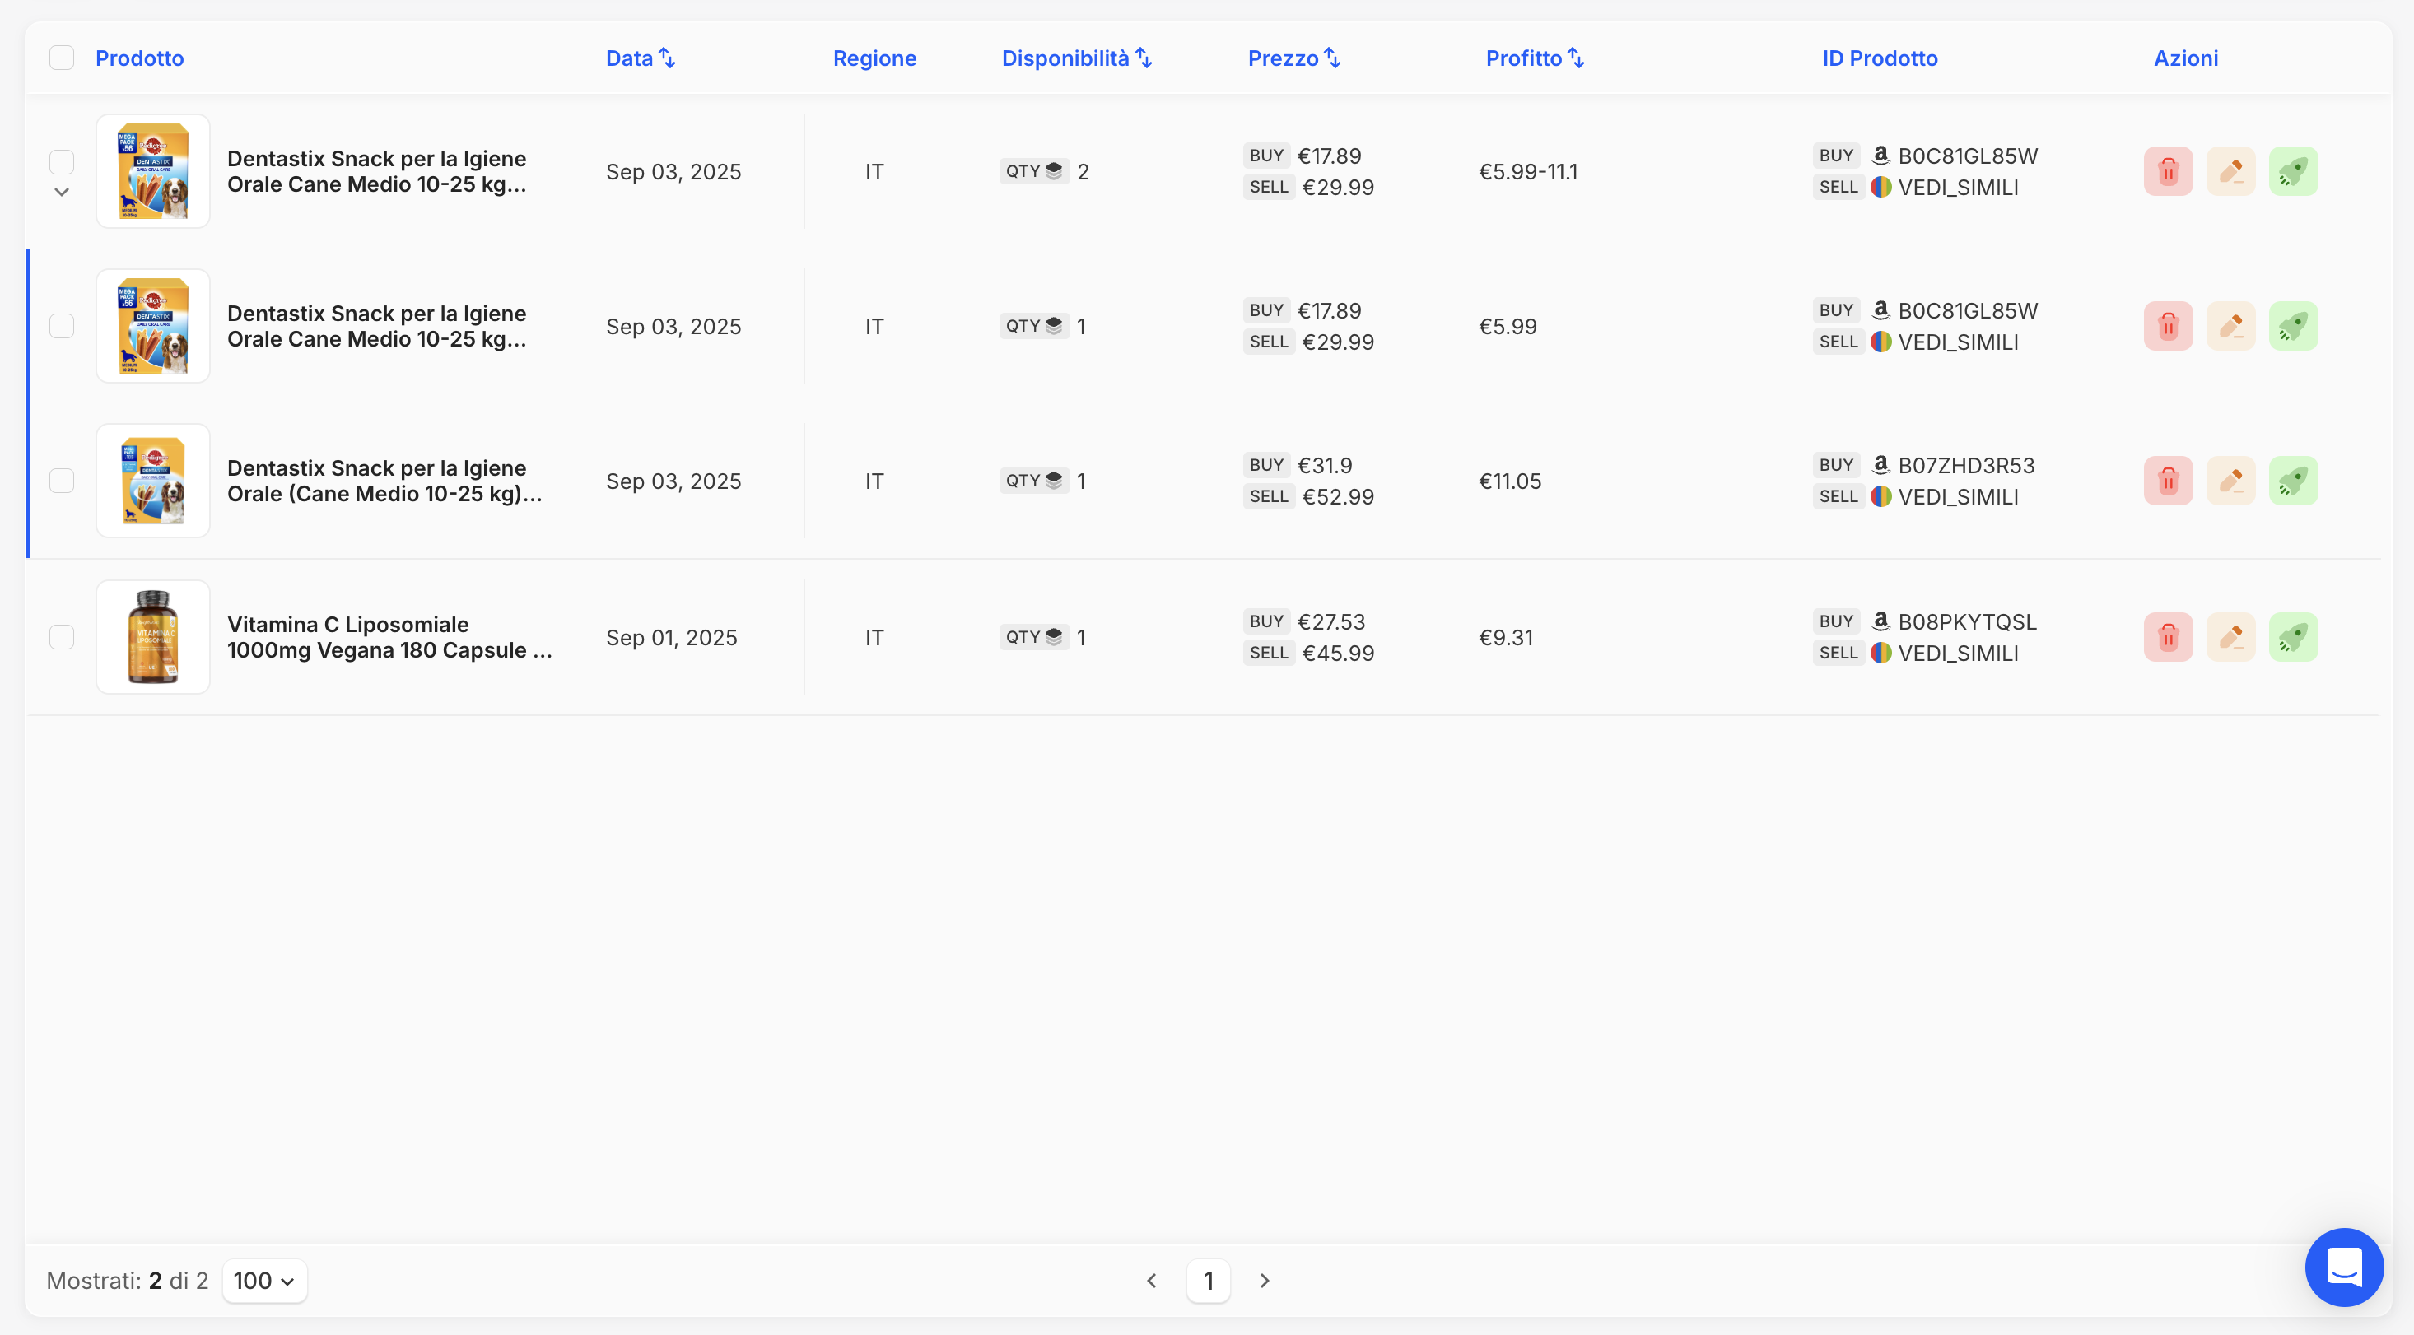Click Dentastix (Cane Medio 10-25 kg) title
This screenshot has width=2414, height=1335.
[384, 481]
